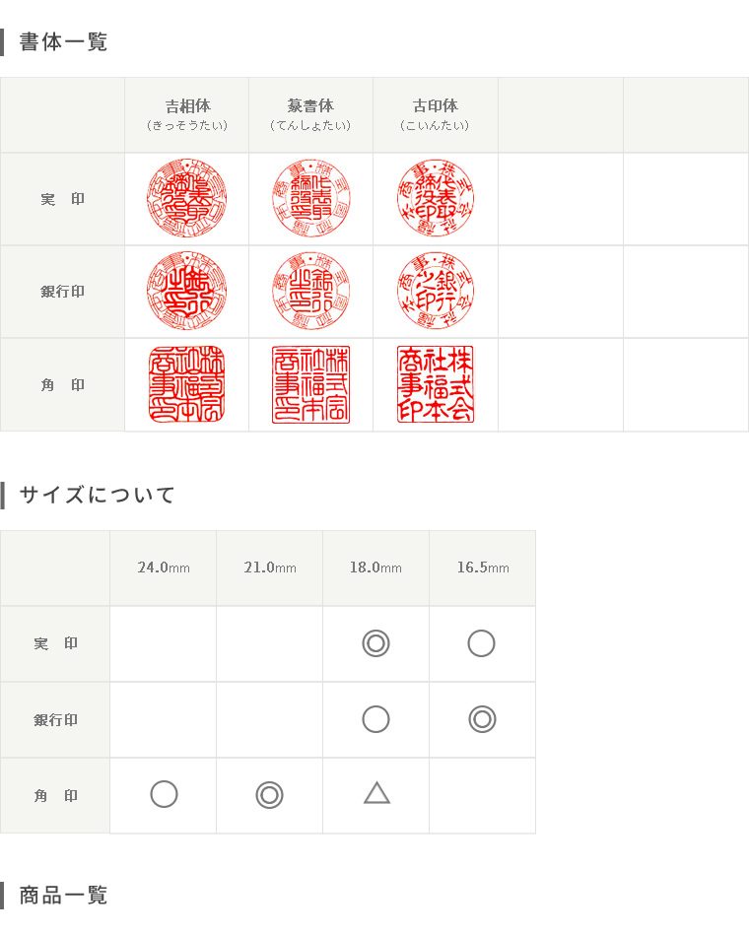Click the triangle for 角印 18.0mm

click(376, 793)
